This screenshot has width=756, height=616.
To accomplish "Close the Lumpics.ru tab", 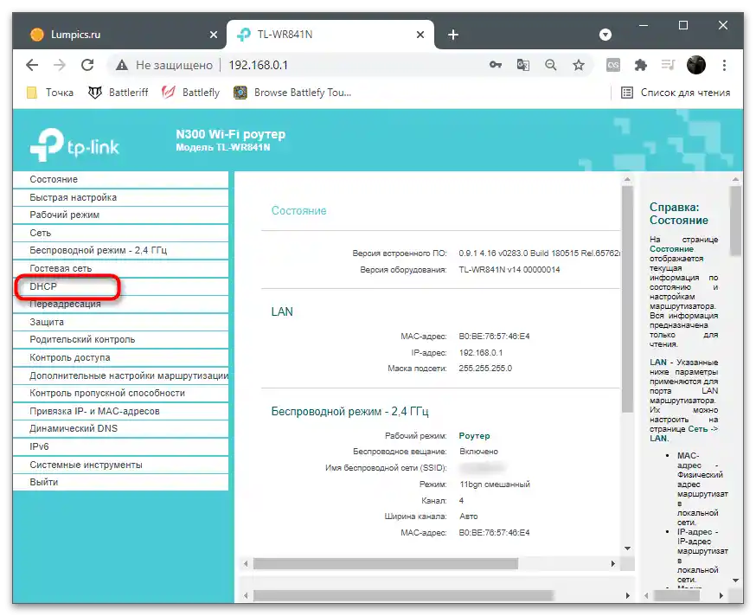I will [214, 35].
